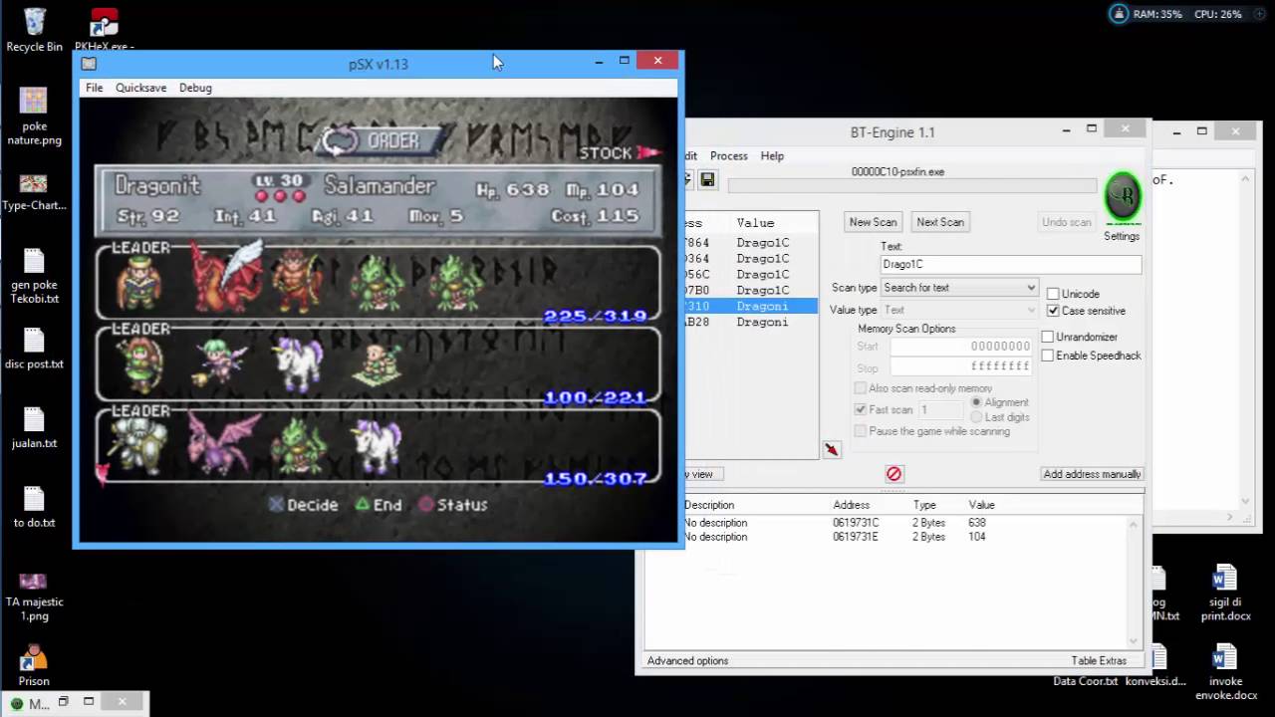
Task: Toggle the Fast scan checkbox
Action: coord(861,409)
